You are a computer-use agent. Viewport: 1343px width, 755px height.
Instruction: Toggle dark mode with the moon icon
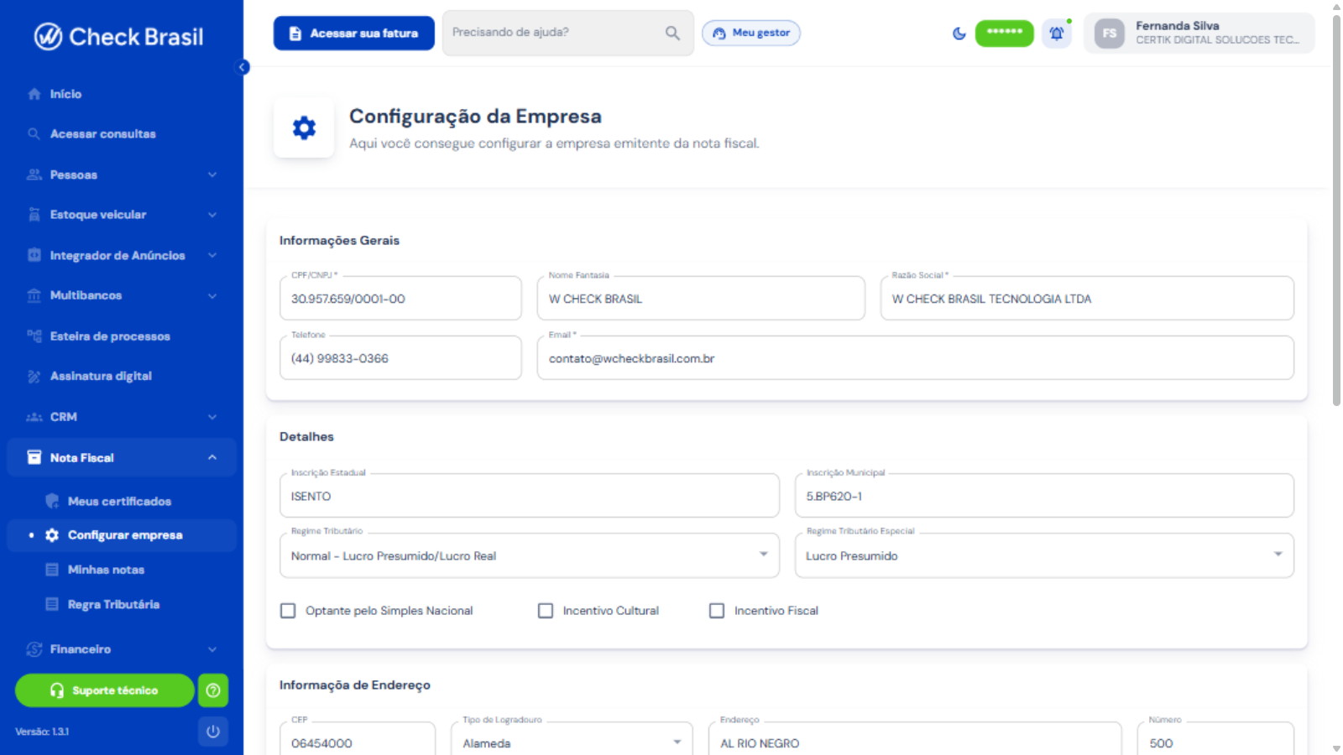pyautogui.click(x=959, y=34)
